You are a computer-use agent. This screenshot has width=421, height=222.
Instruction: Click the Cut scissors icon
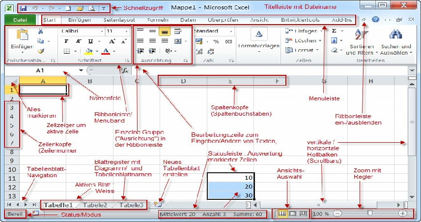point(40,32)
